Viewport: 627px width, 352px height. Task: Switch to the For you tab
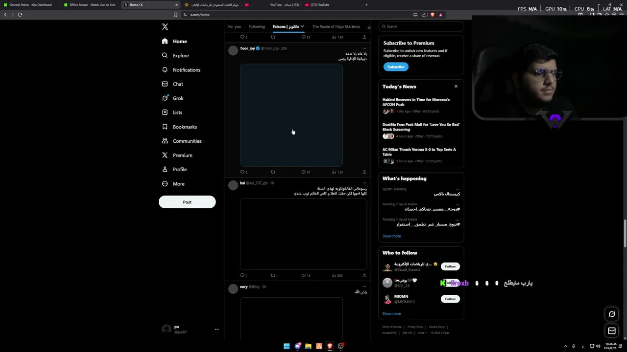click(234, 26)
